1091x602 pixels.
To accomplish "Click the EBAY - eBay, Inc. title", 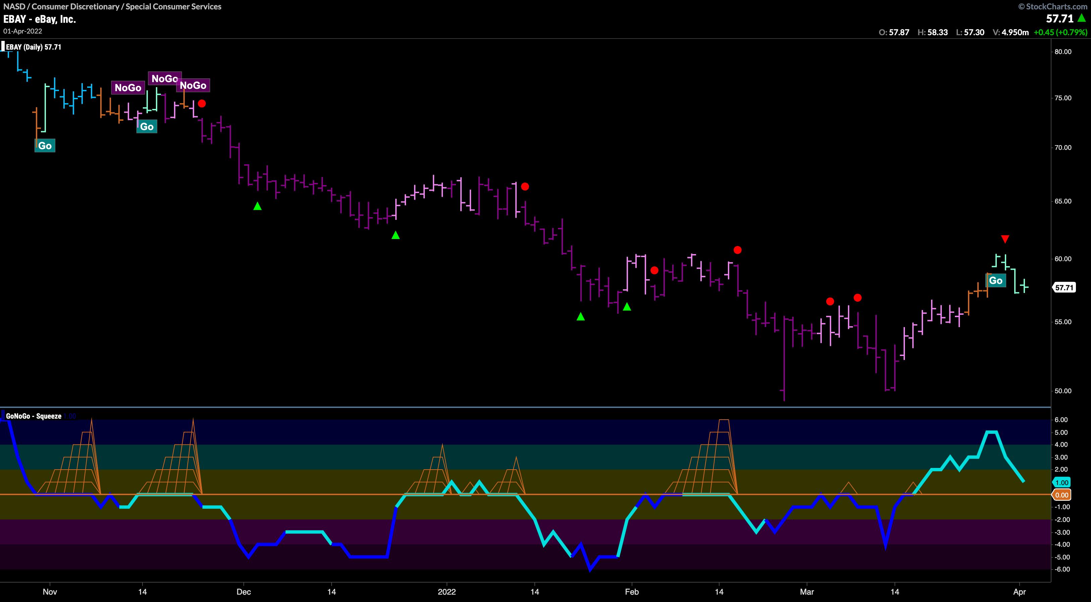I will click(39, 19).
